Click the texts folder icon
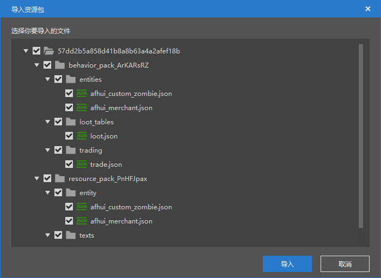 (71, 235)
